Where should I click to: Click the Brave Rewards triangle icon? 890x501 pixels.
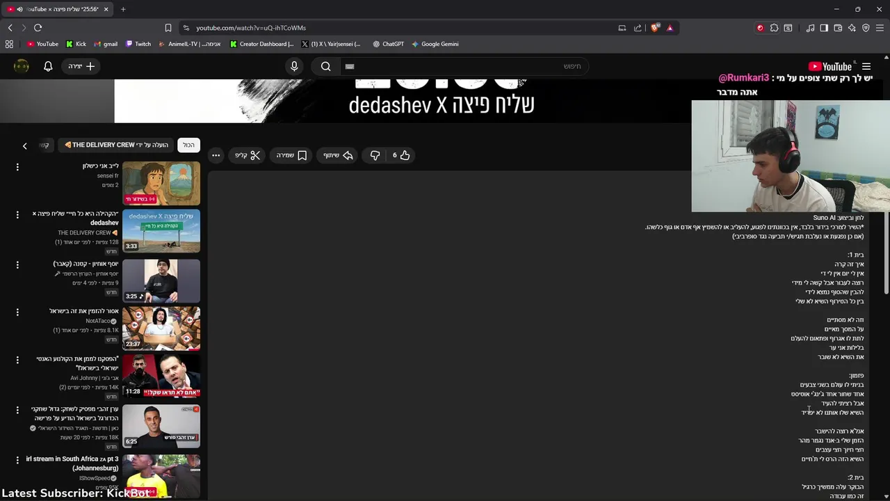670,28
